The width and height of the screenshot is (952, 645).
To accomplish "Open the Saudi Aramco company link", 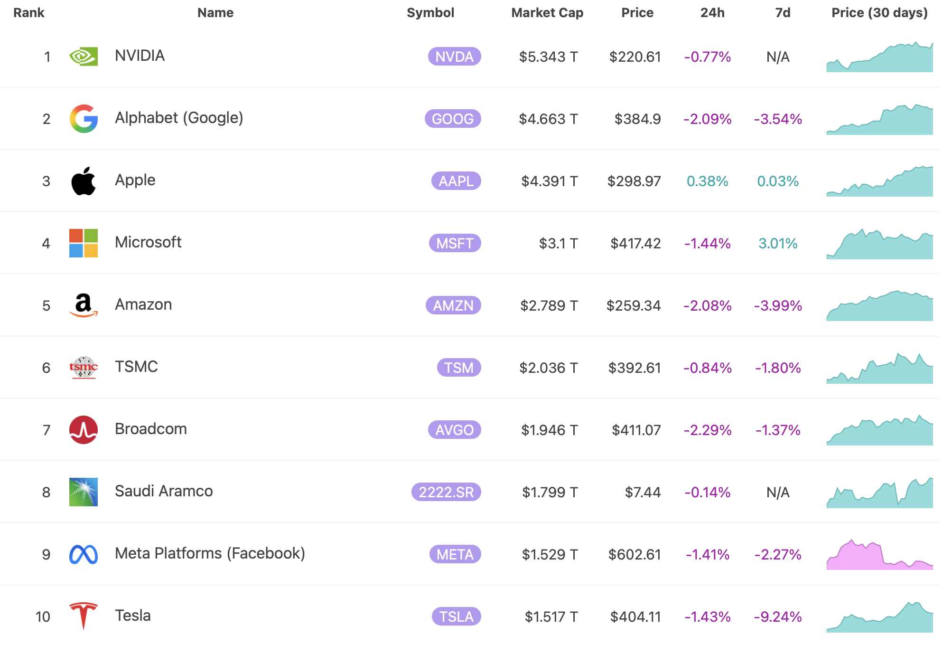I will pos(164,491).
